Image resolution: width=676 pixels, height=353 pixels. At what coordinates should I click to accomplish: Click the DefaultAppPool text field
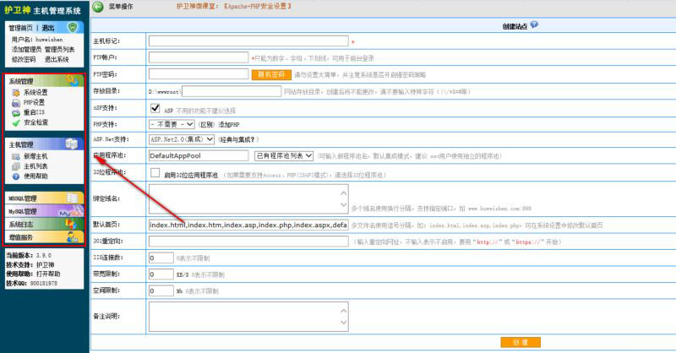click(x=199, y=155)
